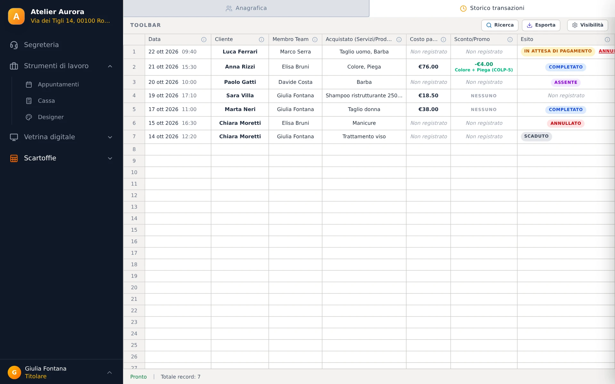
Task: Click the SCADUTO status badge
Action: [536, 136]
